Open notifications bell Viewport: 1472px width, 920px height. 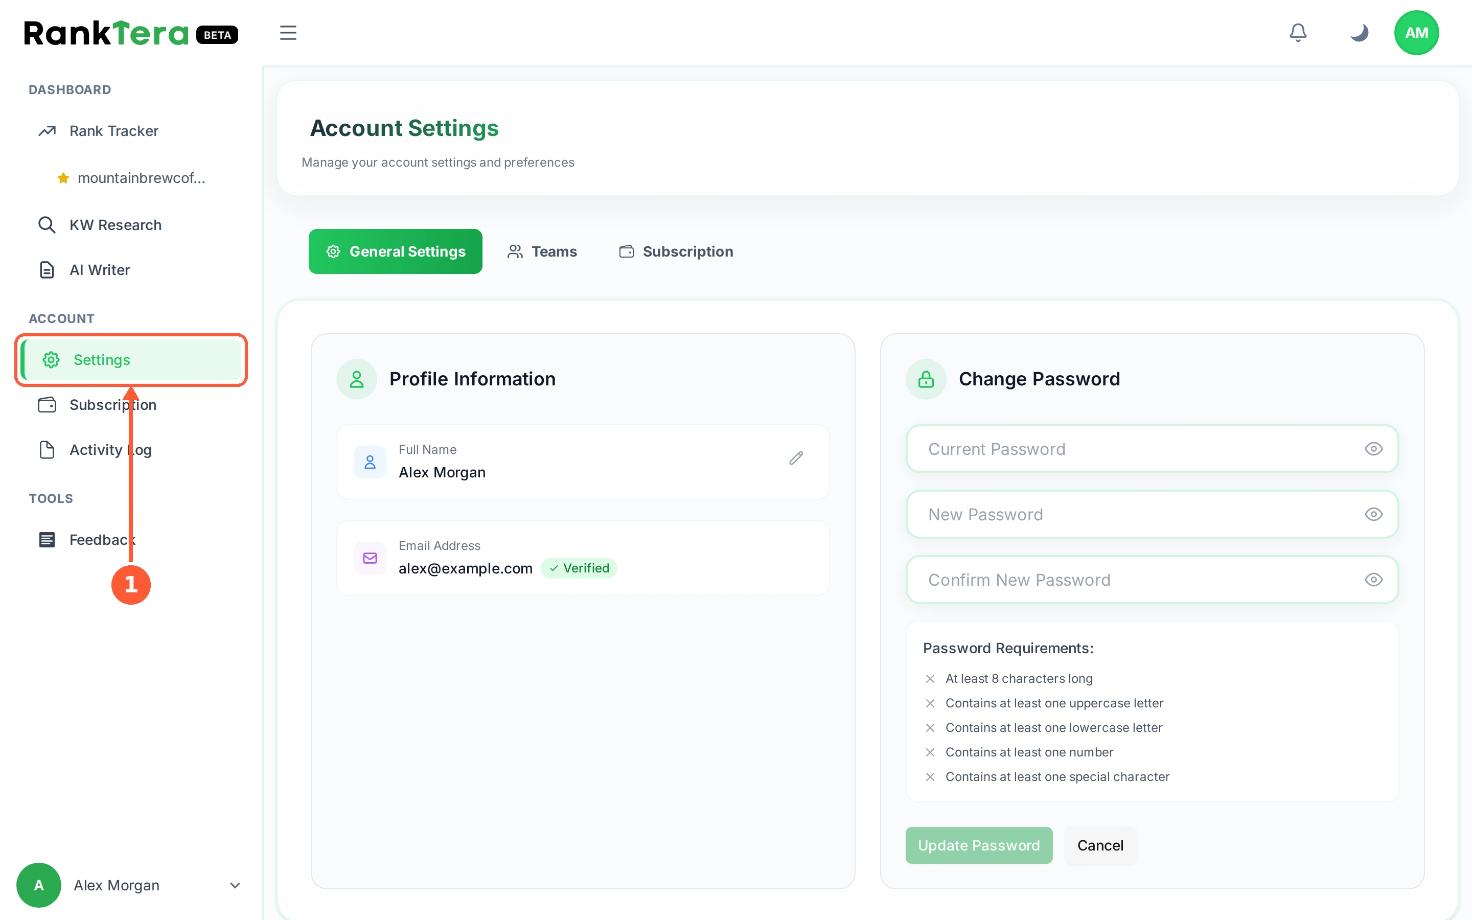click(1298, 33)
